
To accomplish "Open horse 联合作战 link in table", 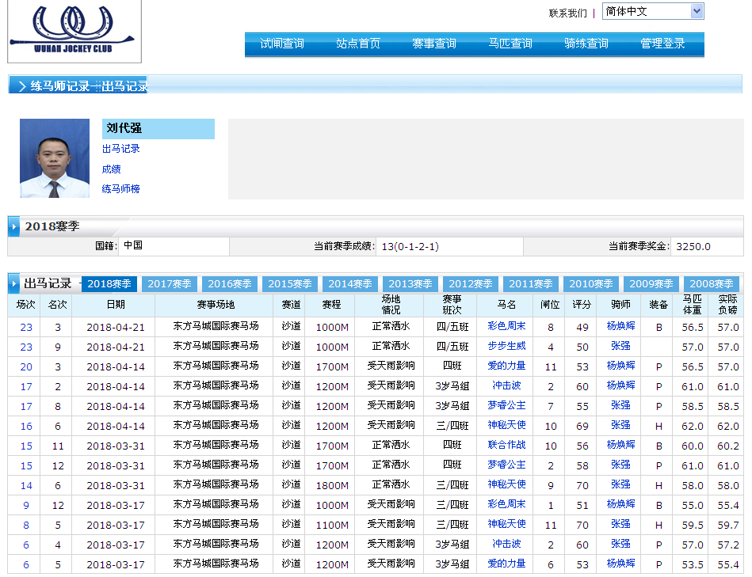I will click(506, 446).
